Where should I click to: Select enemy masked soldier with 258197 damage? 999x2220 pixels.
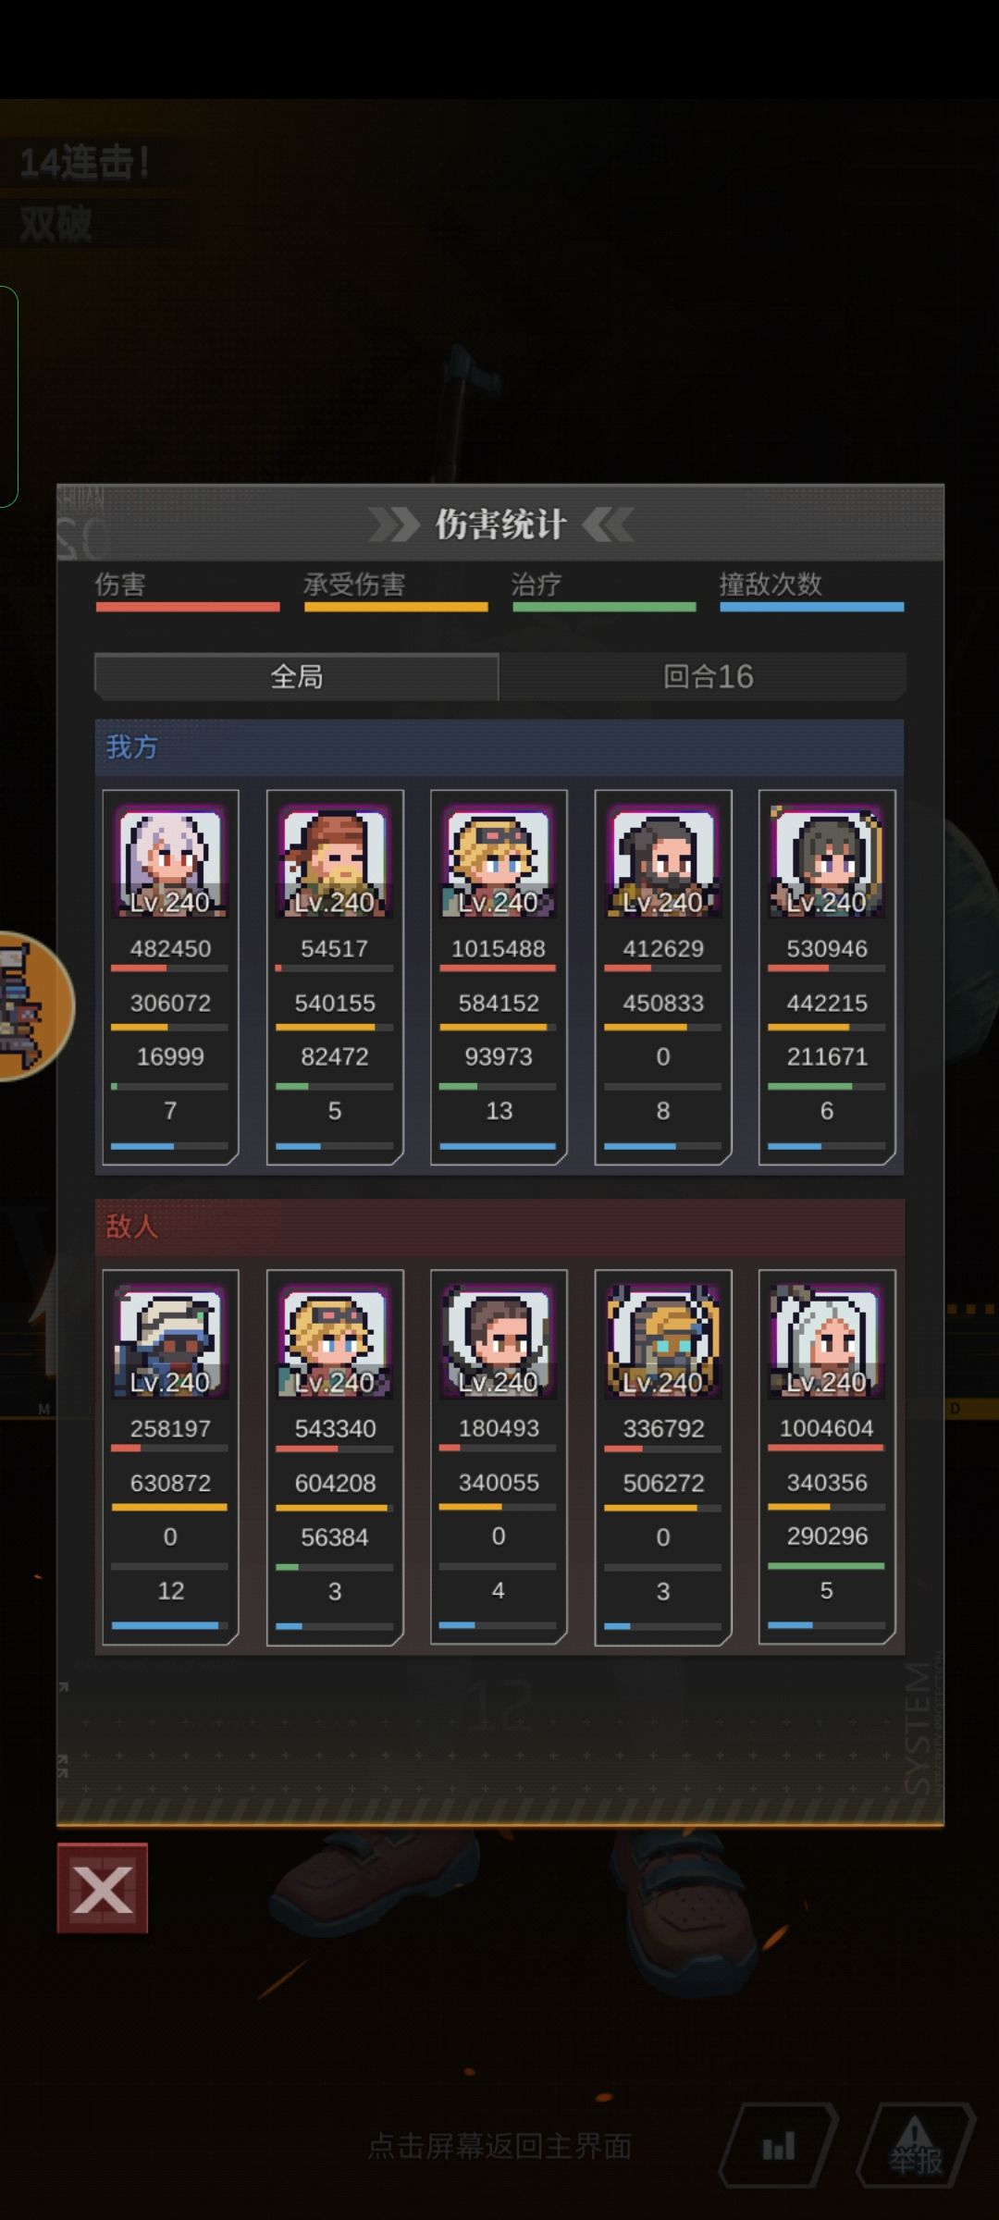point(170,1457)
